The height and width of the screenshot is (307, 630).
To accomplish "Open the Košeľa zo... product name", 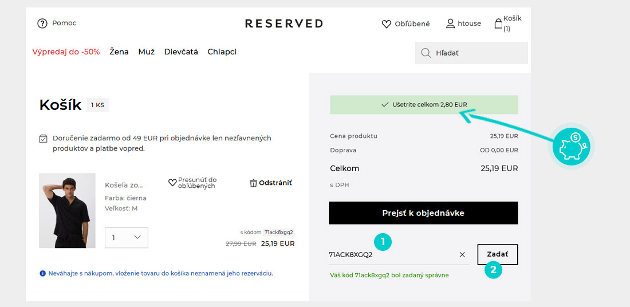I will [124, 185].
